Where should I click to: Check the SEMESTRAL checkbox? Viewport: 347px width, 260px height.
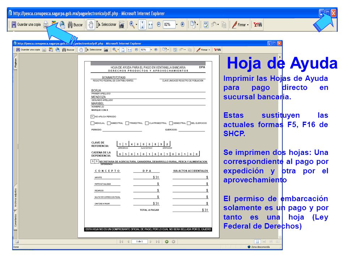[x=171, y=123]
